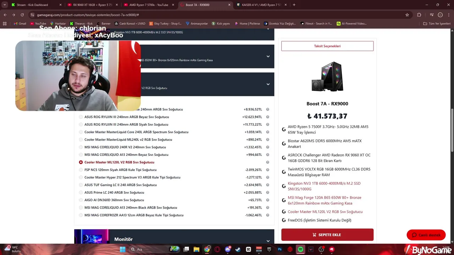Switch to Stream - Kick Dashboard tab
Viewport: 454px width, 255px height.
coord(35,5)
